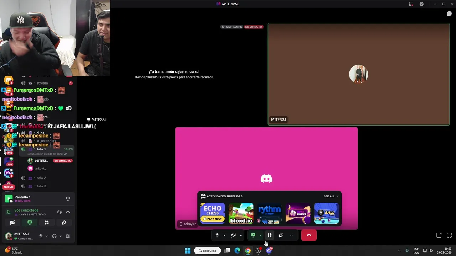Open Discord help question mark icon
Viewport: 456px width, 256px height.
421,4
